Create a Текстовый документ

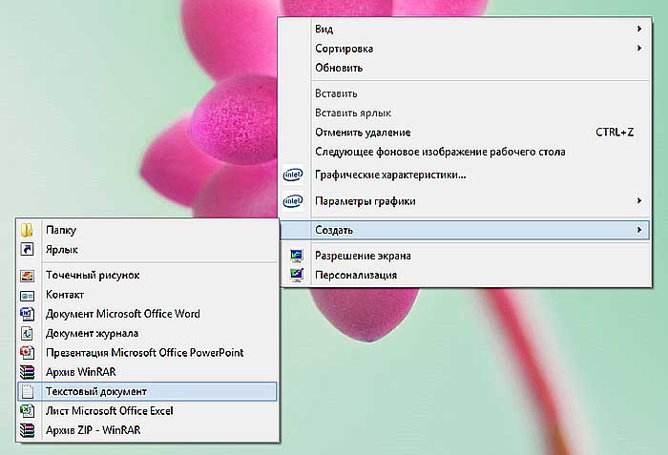click(147, 391)
